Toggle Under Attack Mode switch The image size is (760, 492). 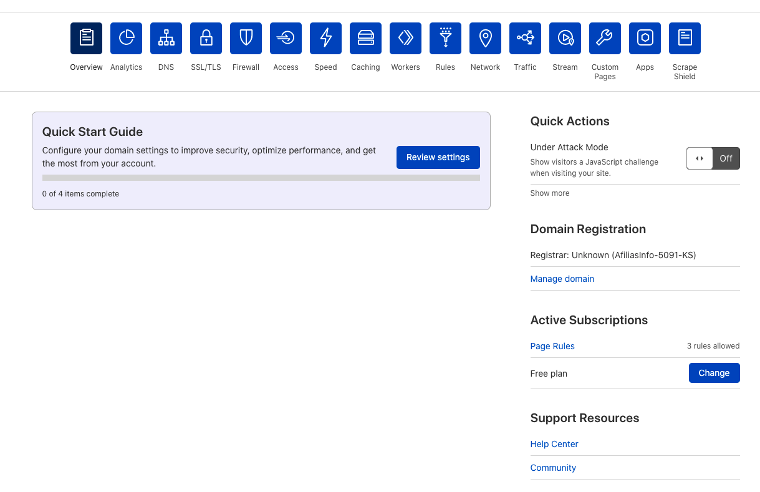[x=713, y=158]
